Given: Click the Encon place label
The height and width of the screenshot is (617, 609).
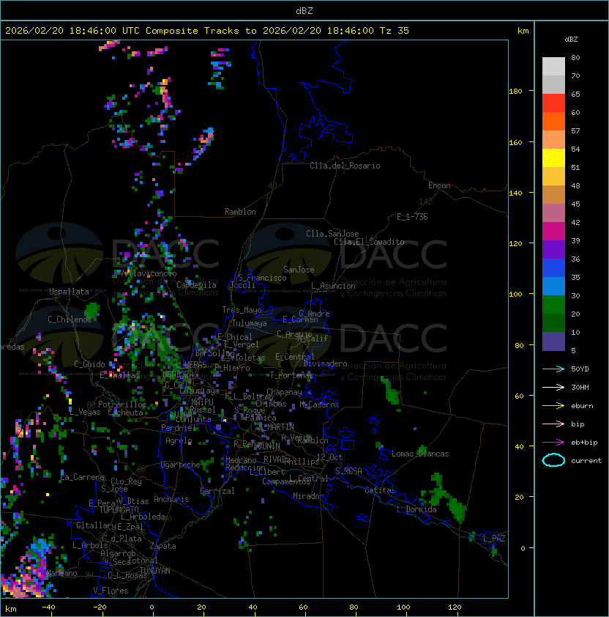Looking at the screenshot, I should pyautogui.click(x=439, y=185).
